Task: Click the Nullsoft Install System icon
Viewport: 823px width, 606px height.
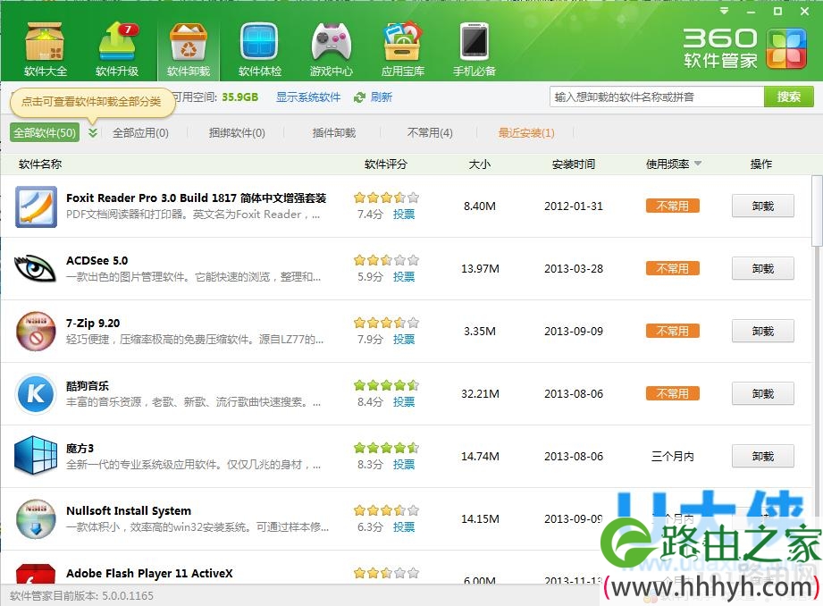Action: (x=35, y=518)
